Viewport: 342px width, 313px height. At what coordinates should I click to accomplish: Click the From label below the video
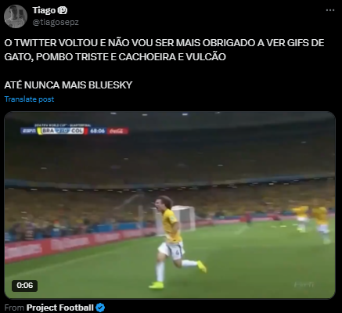coord(14,308)
